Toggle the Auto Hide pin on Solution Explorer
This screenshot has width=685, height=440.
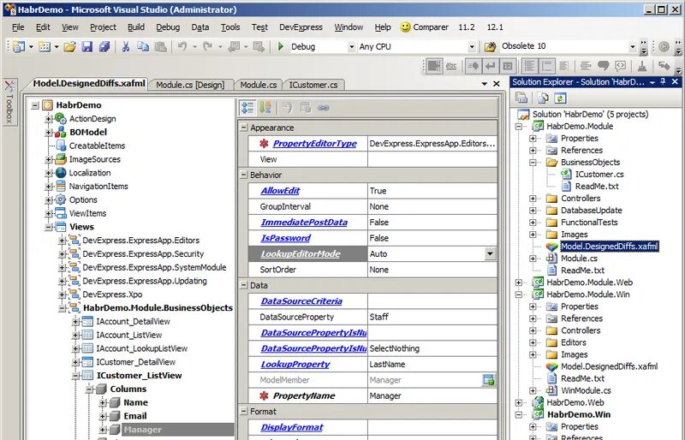[663, 82]
